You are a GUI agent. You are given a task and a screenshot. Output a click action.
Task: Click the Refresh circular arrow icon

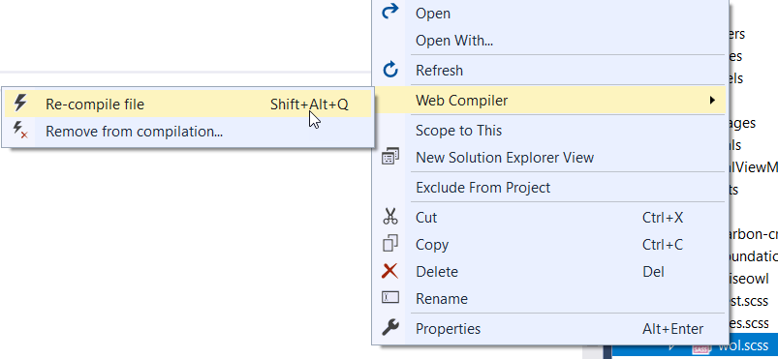click(x=390, y=70)
